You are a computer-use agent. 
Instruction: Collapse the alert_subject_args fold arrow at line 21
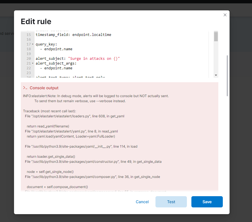pos(33,63)
